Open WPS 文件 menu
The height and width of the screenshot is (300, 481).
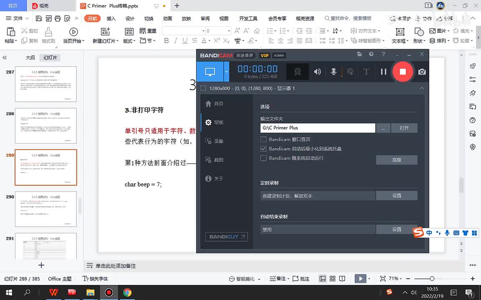[x=17, y=18]
